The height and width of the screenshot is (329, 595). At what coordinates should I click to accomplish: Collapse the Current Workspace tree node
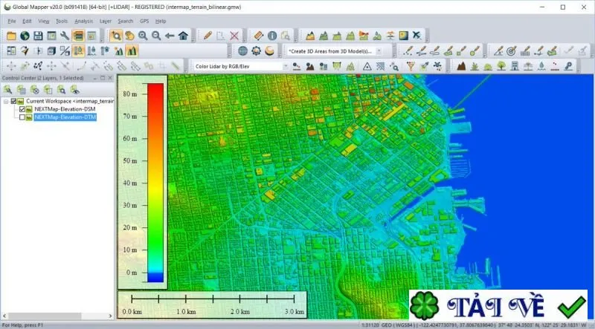pos(6,101)
